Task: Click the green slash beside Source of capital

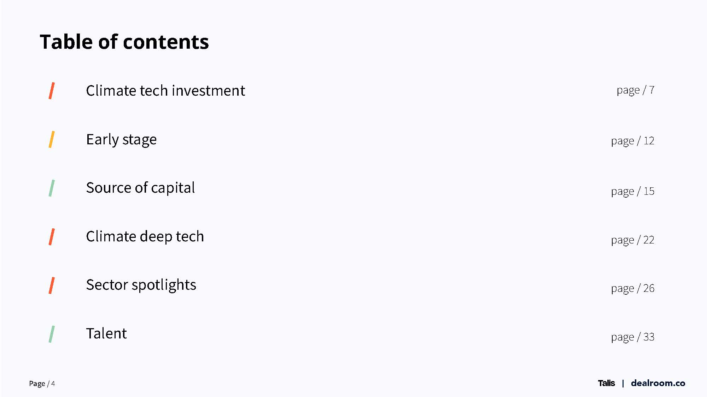Action: point(52,188)
